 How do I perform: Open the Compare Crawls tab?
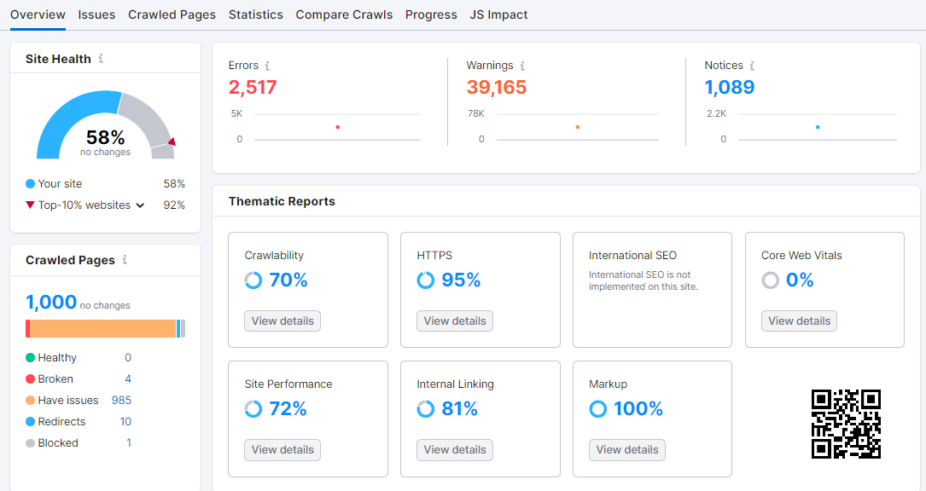point(344,14)
